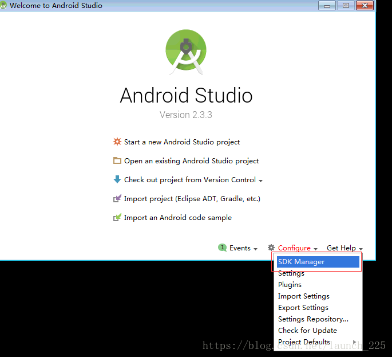Click the green arrow import sample icon
Image resolution: width=392 pixels, height=357 pixels.
pyautogui.click(x=117, y=217)
